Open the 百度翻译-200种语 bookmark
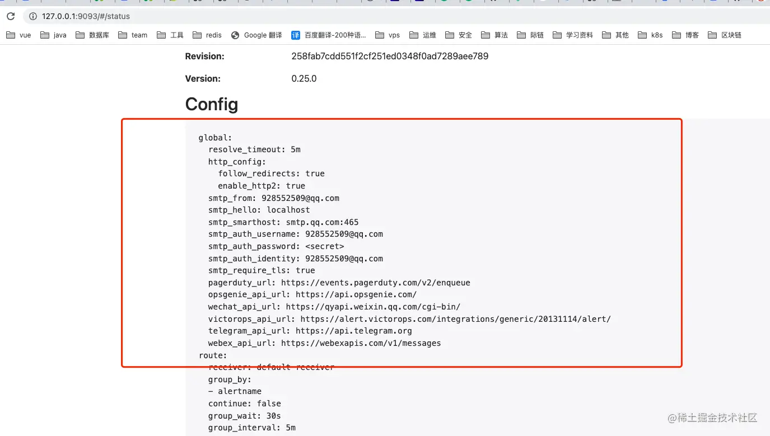This screenshot has height=436, width=770. [x=329, y=35]
